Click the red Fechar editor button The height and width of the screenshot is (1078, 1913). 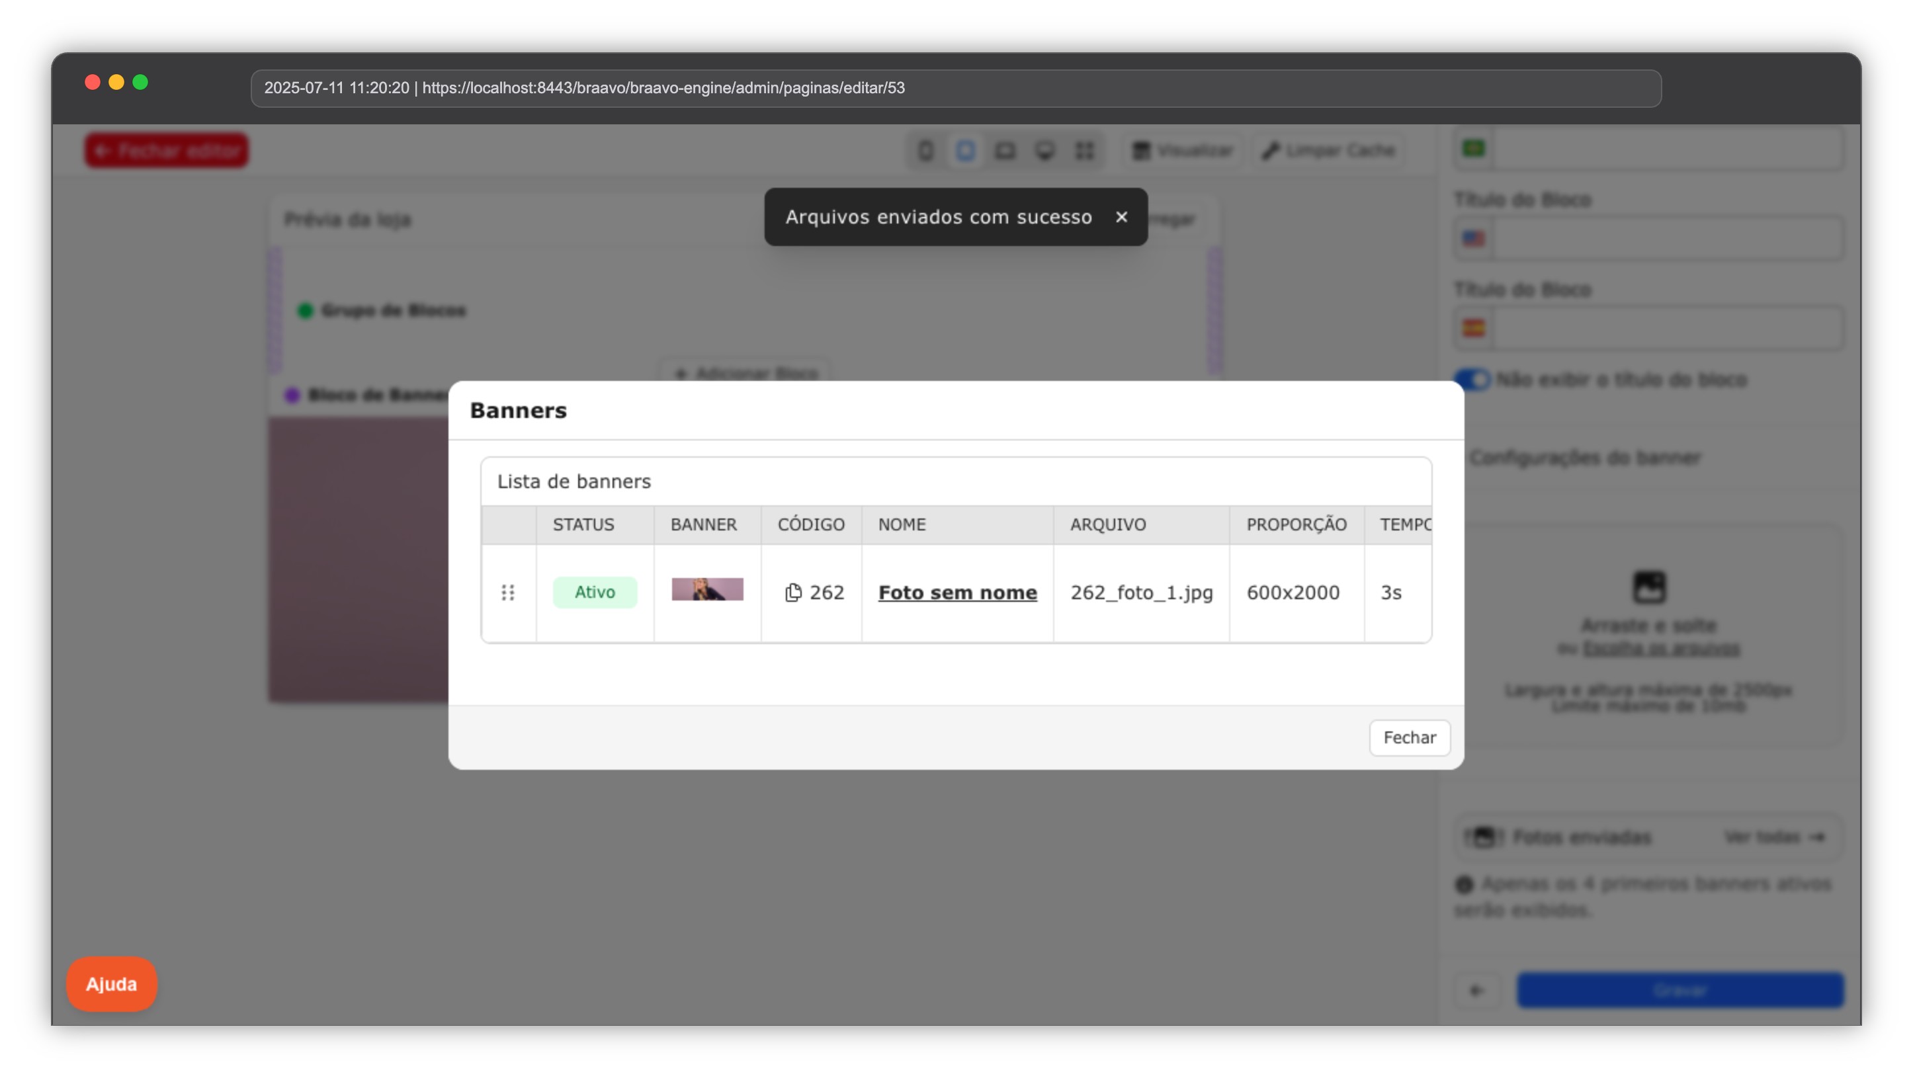click(166, 151)
